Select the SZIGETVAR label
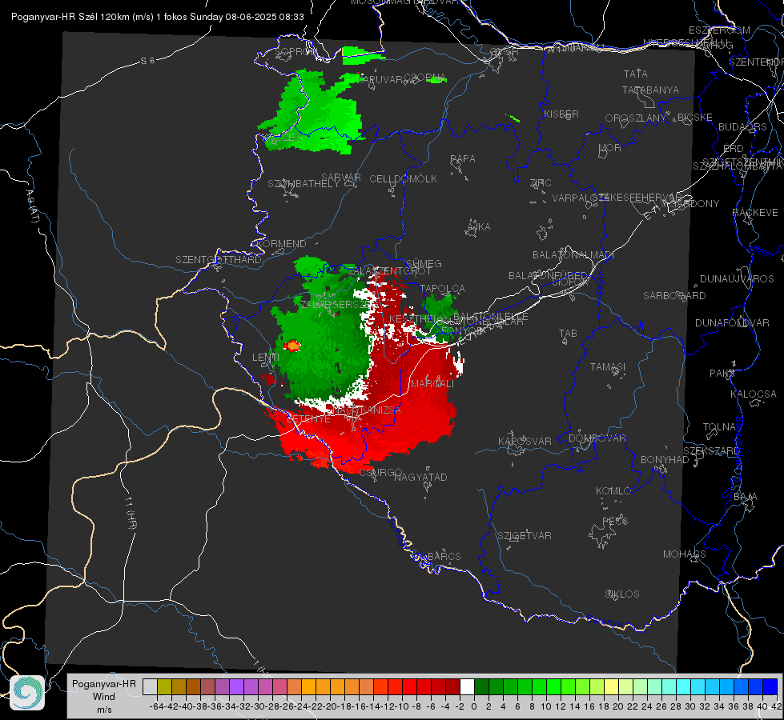The image size is (784, 720). 525,536
